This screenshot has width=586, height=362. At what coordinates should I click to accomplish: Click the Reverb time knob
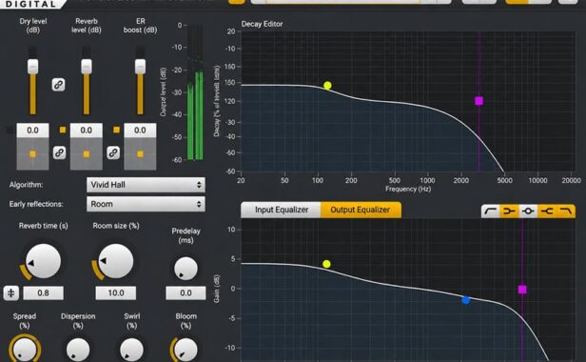43,261
